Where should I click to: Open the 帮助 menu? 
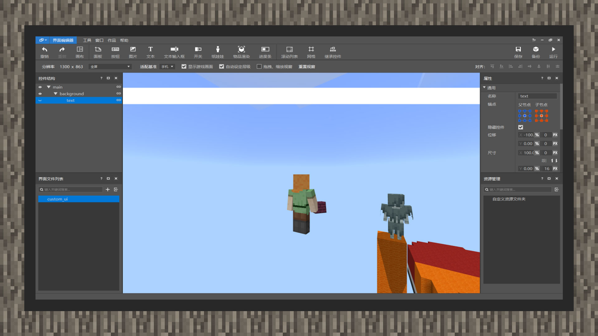124,40
